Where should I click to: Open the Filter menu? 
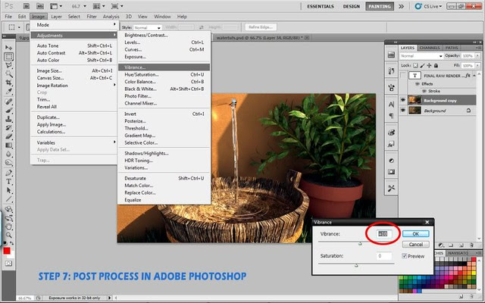coord(92,17)
